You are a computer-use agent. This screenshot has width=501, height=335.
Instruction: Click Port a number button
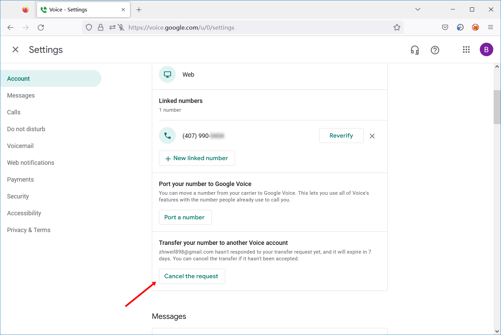[x=185, y=217]
